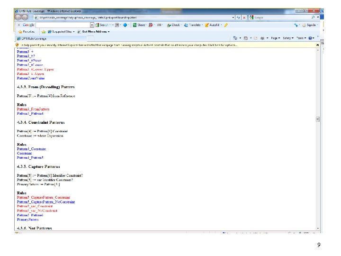
Task: Click the 4.3.5. Capture Patterns heading
Action: click(38, 166)
